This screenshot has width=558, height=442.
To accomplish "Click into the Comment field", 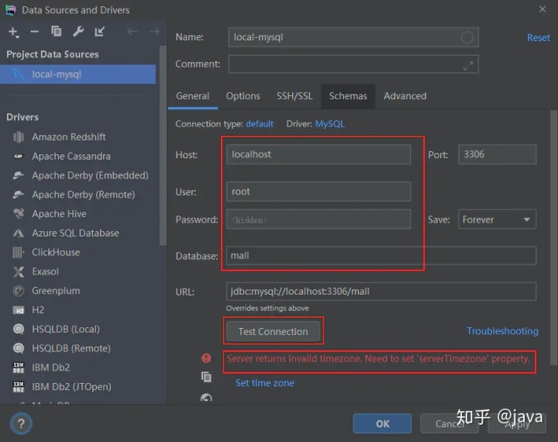I will [x=353, y=64].
